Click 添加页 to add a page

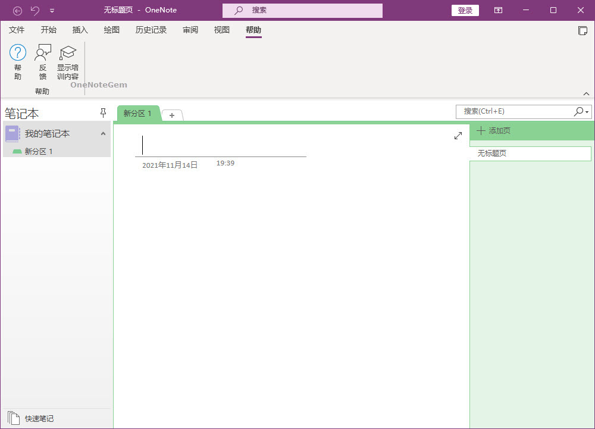tap(494, 131)
